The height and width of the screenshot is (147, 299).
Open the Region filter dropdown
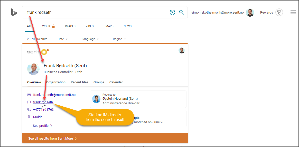pos(119,39)
